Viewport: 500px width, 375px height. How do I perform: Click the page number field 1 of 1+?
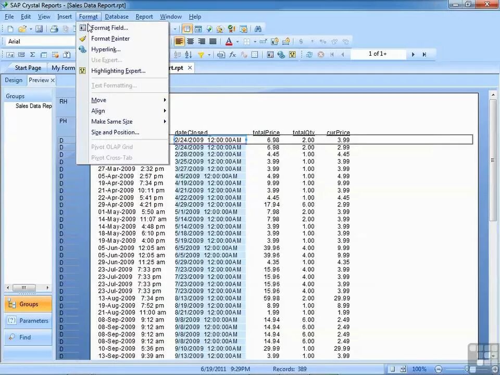pos(378,54)
